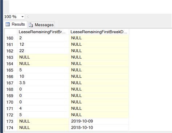
Task: Click the cell with value 10 in row 166
Action: (x=43, y=76)
